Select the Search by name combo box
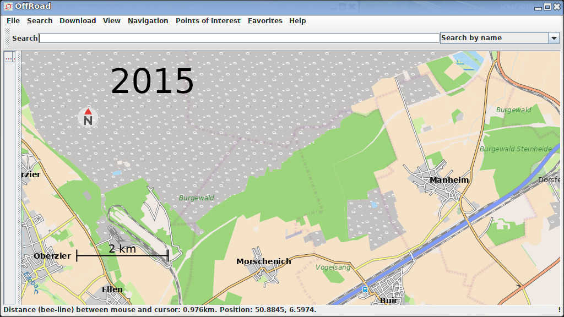This screenshot has height=317, width=564. (x=494, y=38)
